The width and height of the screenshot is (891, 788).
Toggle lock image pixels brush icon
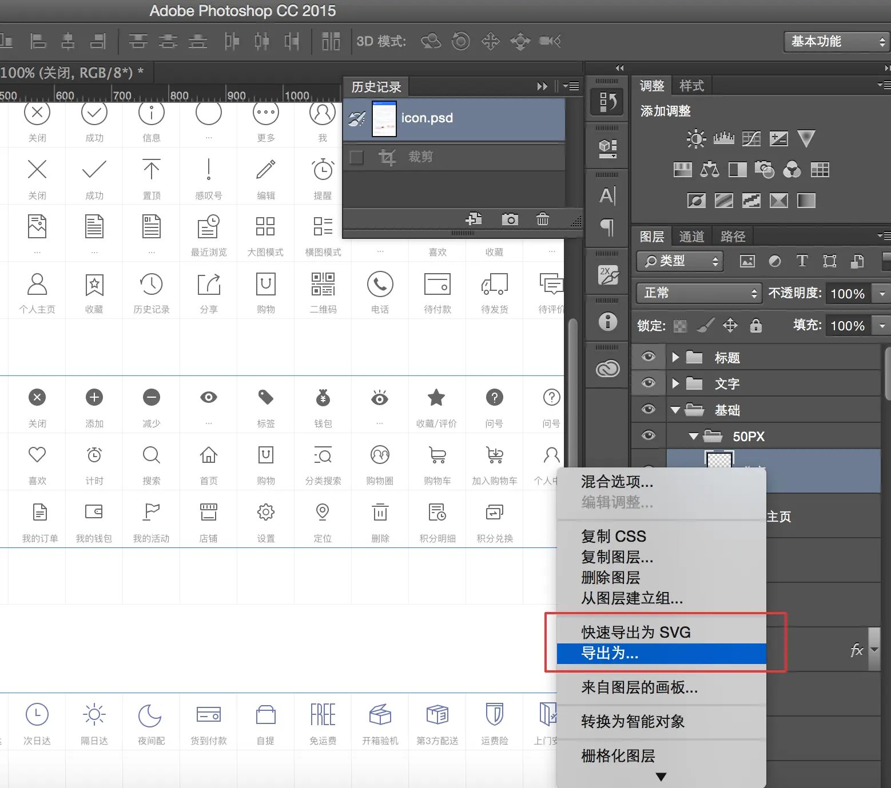[x=706, y=326]
